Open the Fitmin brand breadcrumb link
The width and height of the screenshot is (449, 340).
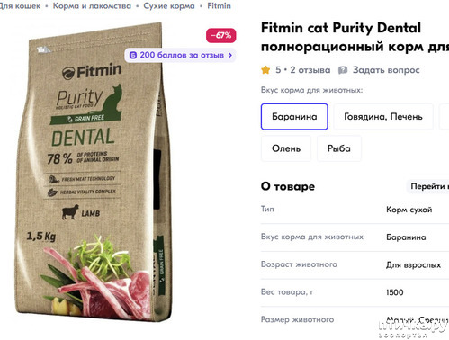coord(220,6)
